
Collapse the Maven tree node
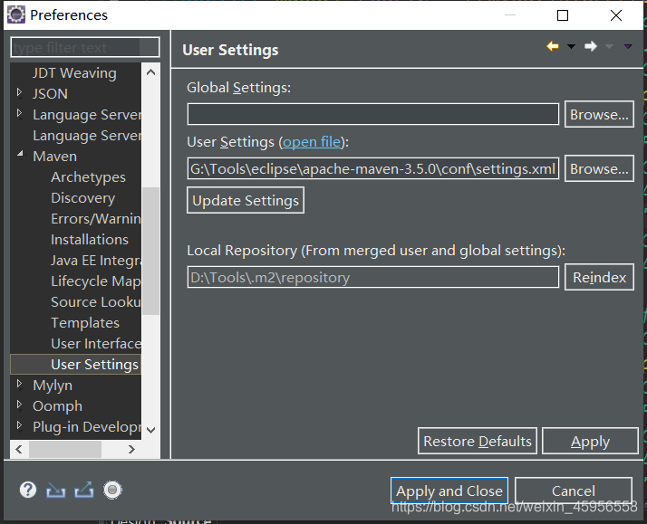click(x=20, y=155)
